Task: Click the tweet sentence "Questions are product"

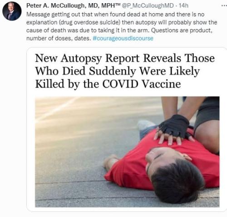Action: pyautogui.click(x=182, y=30)
